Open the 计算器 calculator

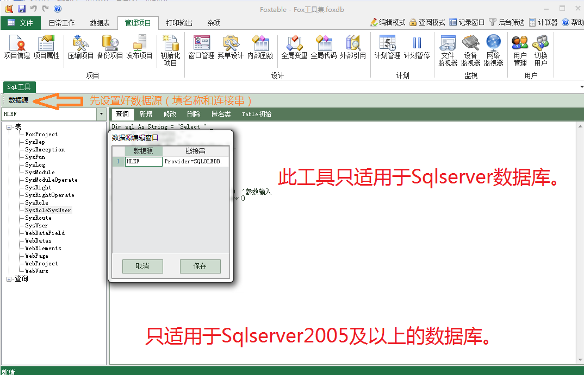coord(543,22)
